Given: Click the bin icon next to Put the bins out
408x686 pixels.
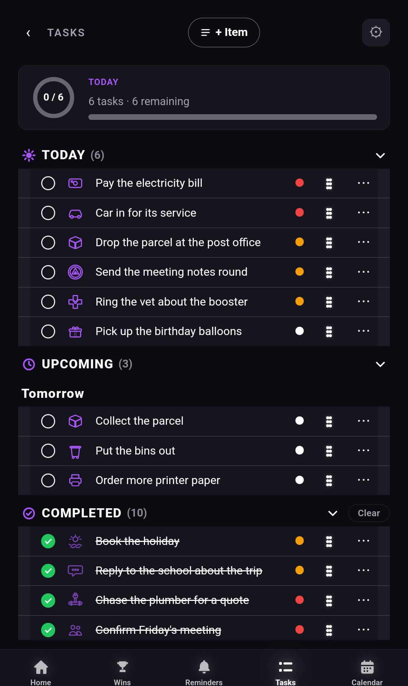Looking at the screenshot, I should (x=75, y=451).
